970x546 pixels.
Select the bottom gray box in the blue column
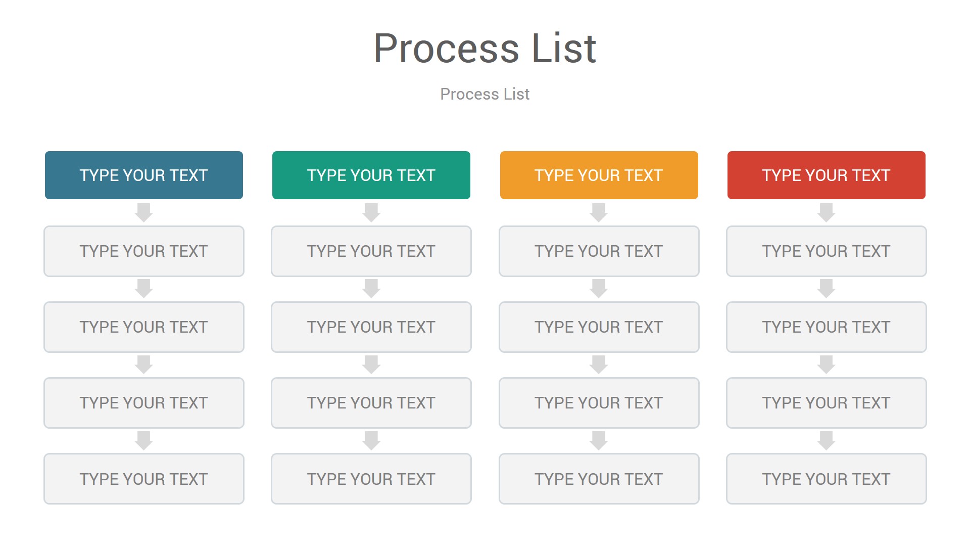pos(144,479)
